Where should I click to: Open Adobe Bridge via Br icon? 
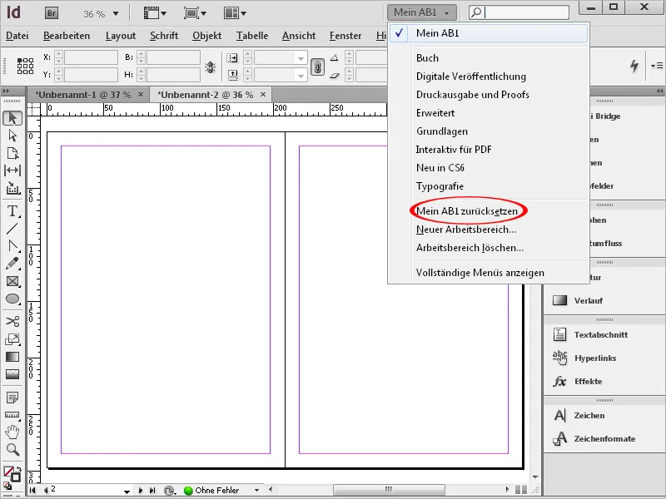[52, 13]
